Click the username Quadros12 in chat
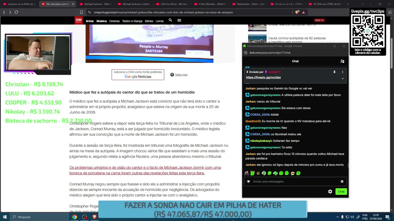394x221 pixels. [253, 121]
